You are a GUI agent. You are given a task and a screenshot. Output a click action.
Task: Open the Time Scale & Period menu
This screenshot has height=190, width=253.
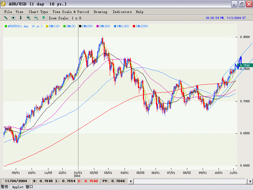pos(71,12)
